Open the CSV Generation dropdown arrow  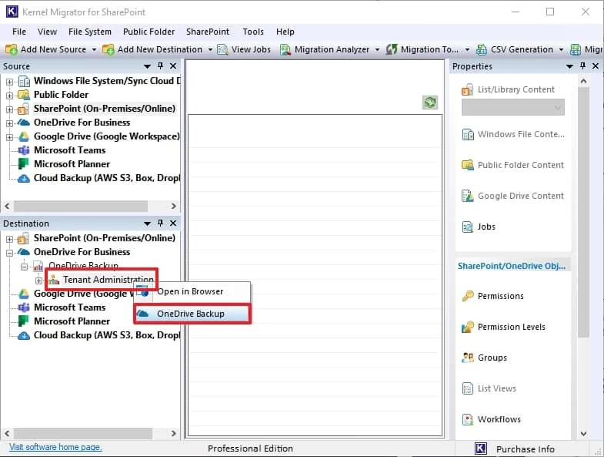[x=561, y=50]
